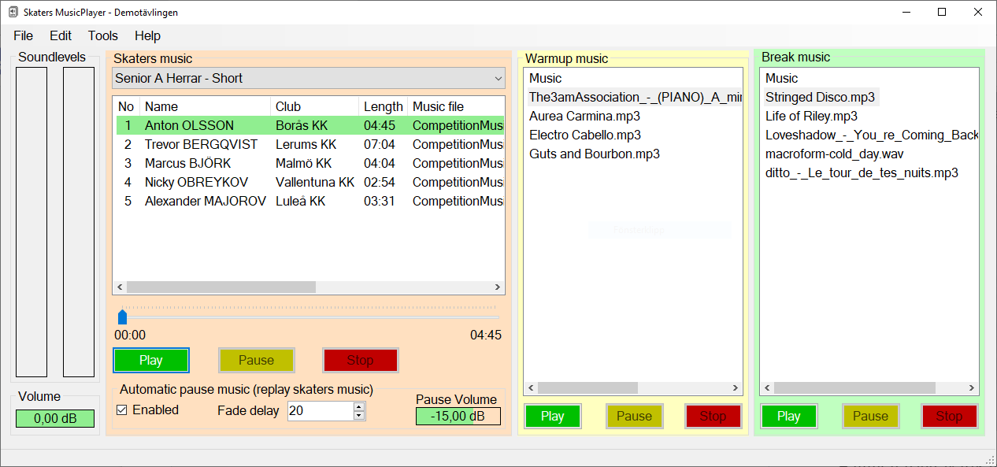Open the Help menu
997x467 pixels.
(147, 35)
